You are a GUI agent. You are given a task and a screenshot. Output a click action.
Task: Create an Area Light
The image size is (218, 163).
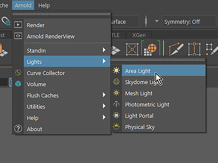coord(163,71)
